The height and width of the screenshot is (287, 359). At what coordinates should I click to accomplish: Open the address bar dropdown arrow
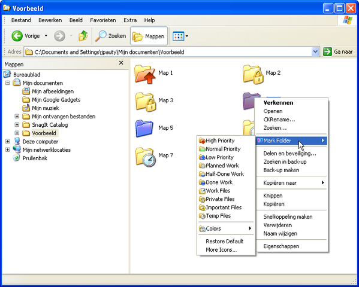click(315, 52)
